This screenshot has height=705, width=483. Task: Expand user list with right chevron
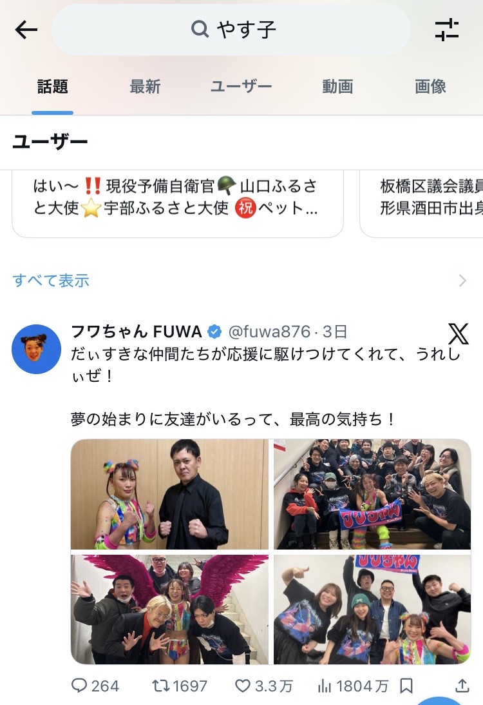point(463,281)
